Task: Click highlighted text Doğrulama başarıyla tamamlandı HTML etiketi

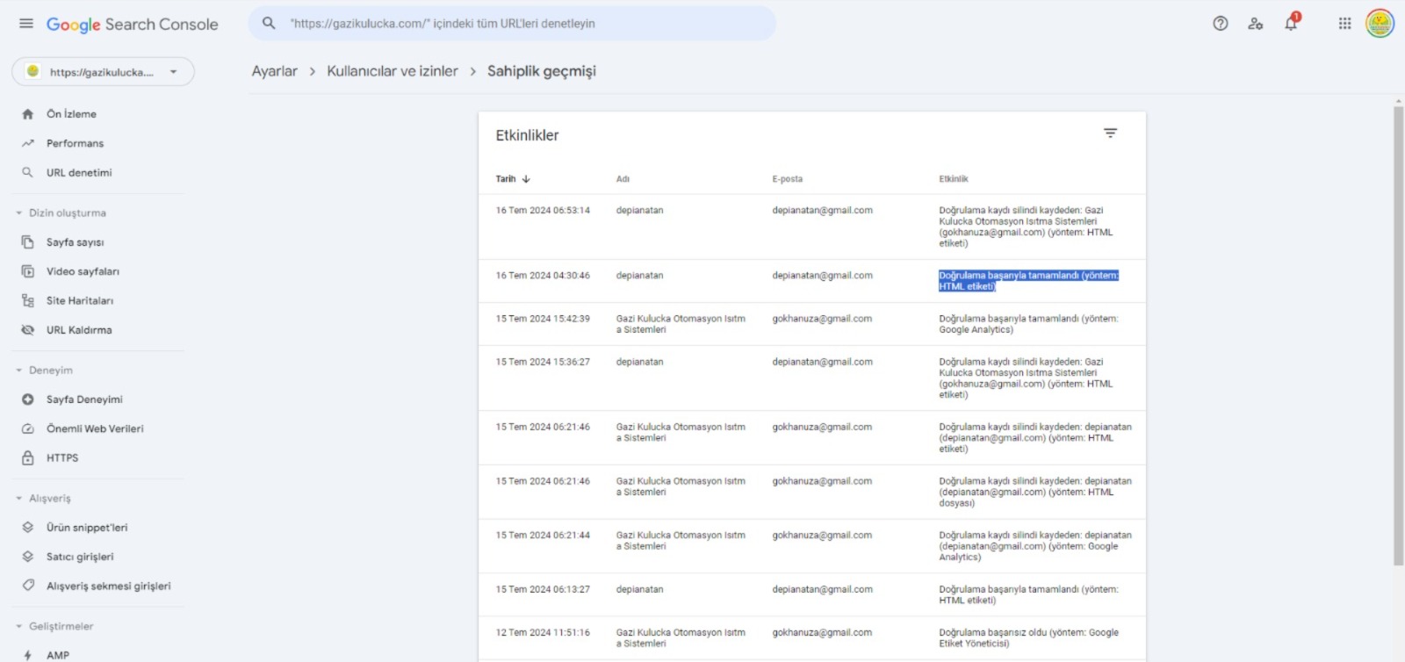Action: [x=1028, y=281]
